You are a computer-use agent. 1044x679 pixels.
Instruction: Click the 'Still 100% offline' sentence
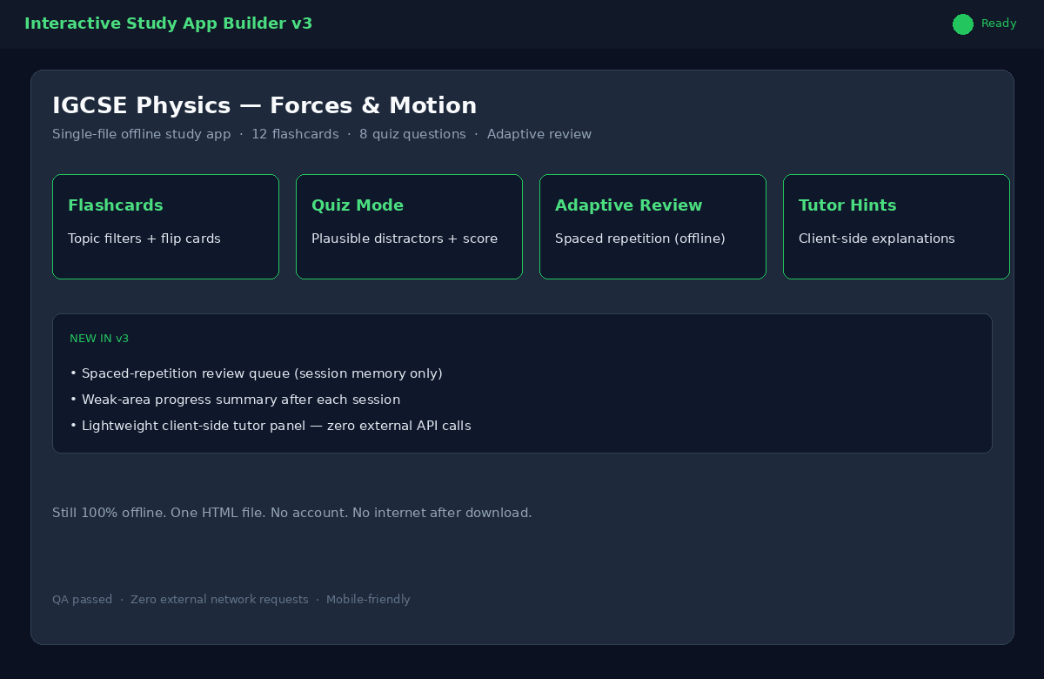pyautogui.click(x=291, y=513)
